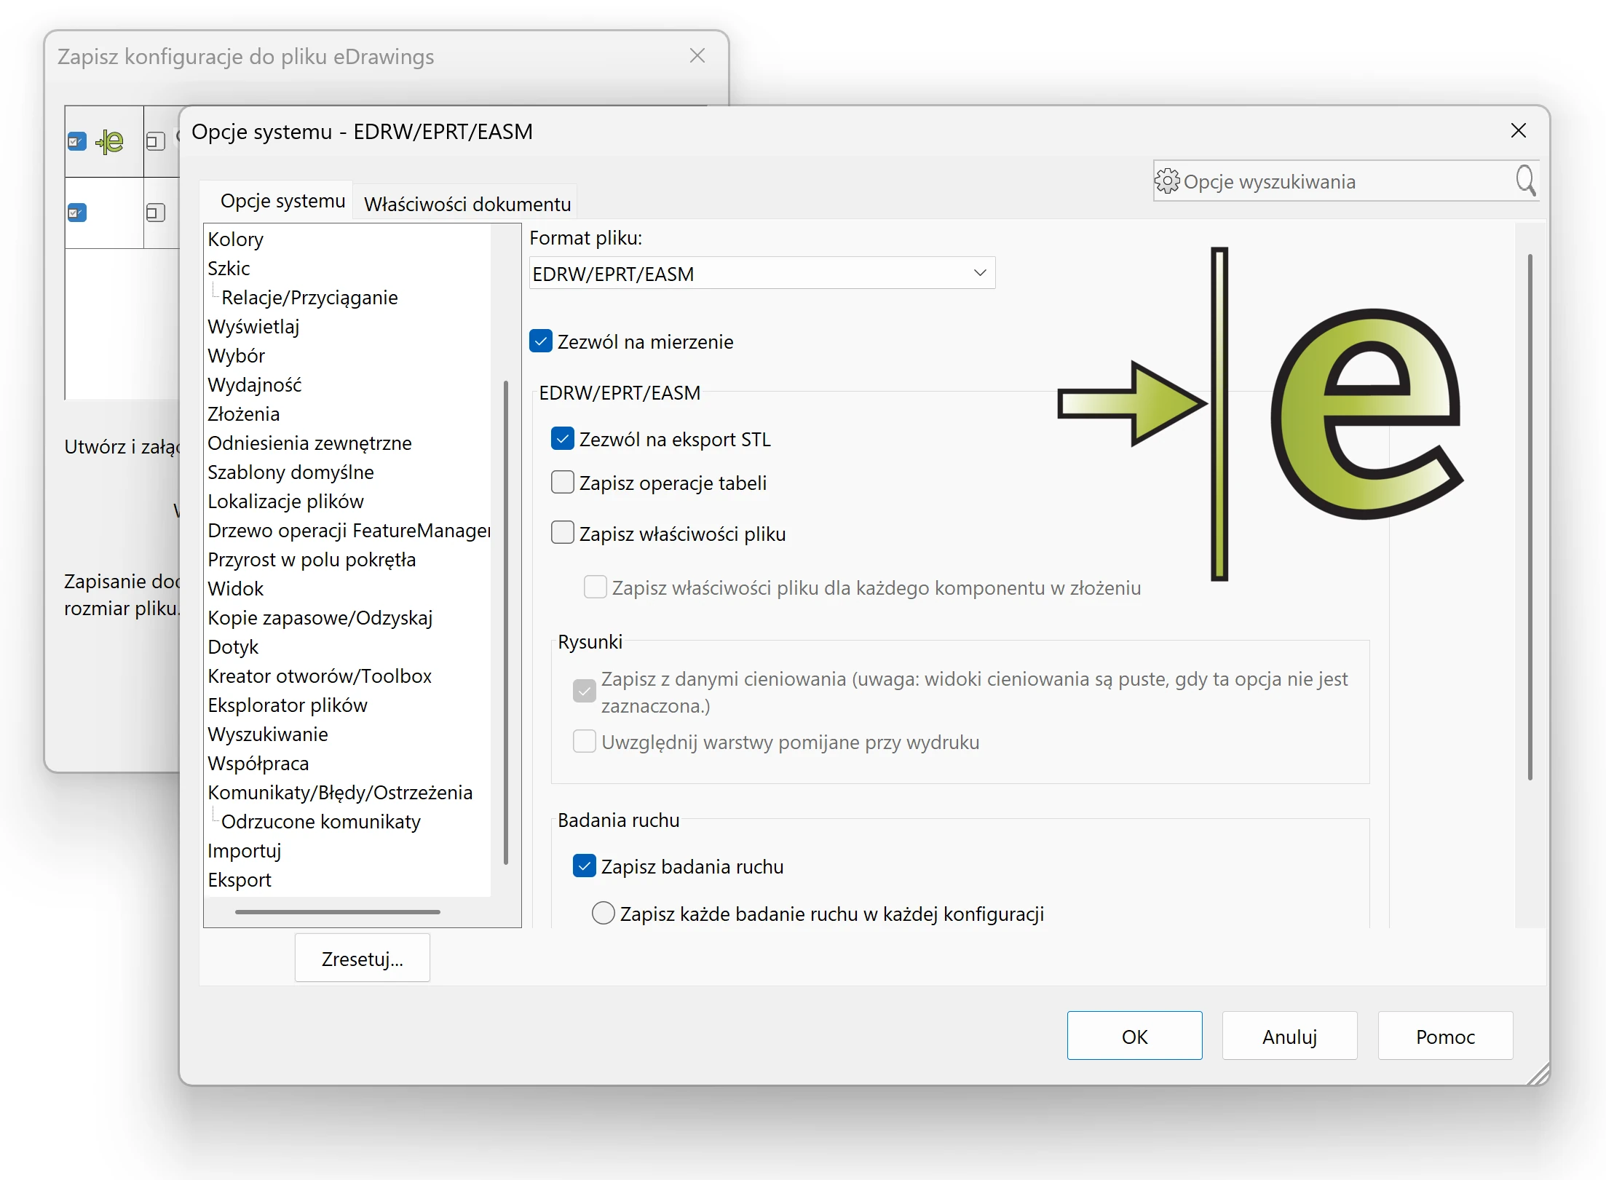
Task: Click the OK button
Action: tap(1134, 1037)
